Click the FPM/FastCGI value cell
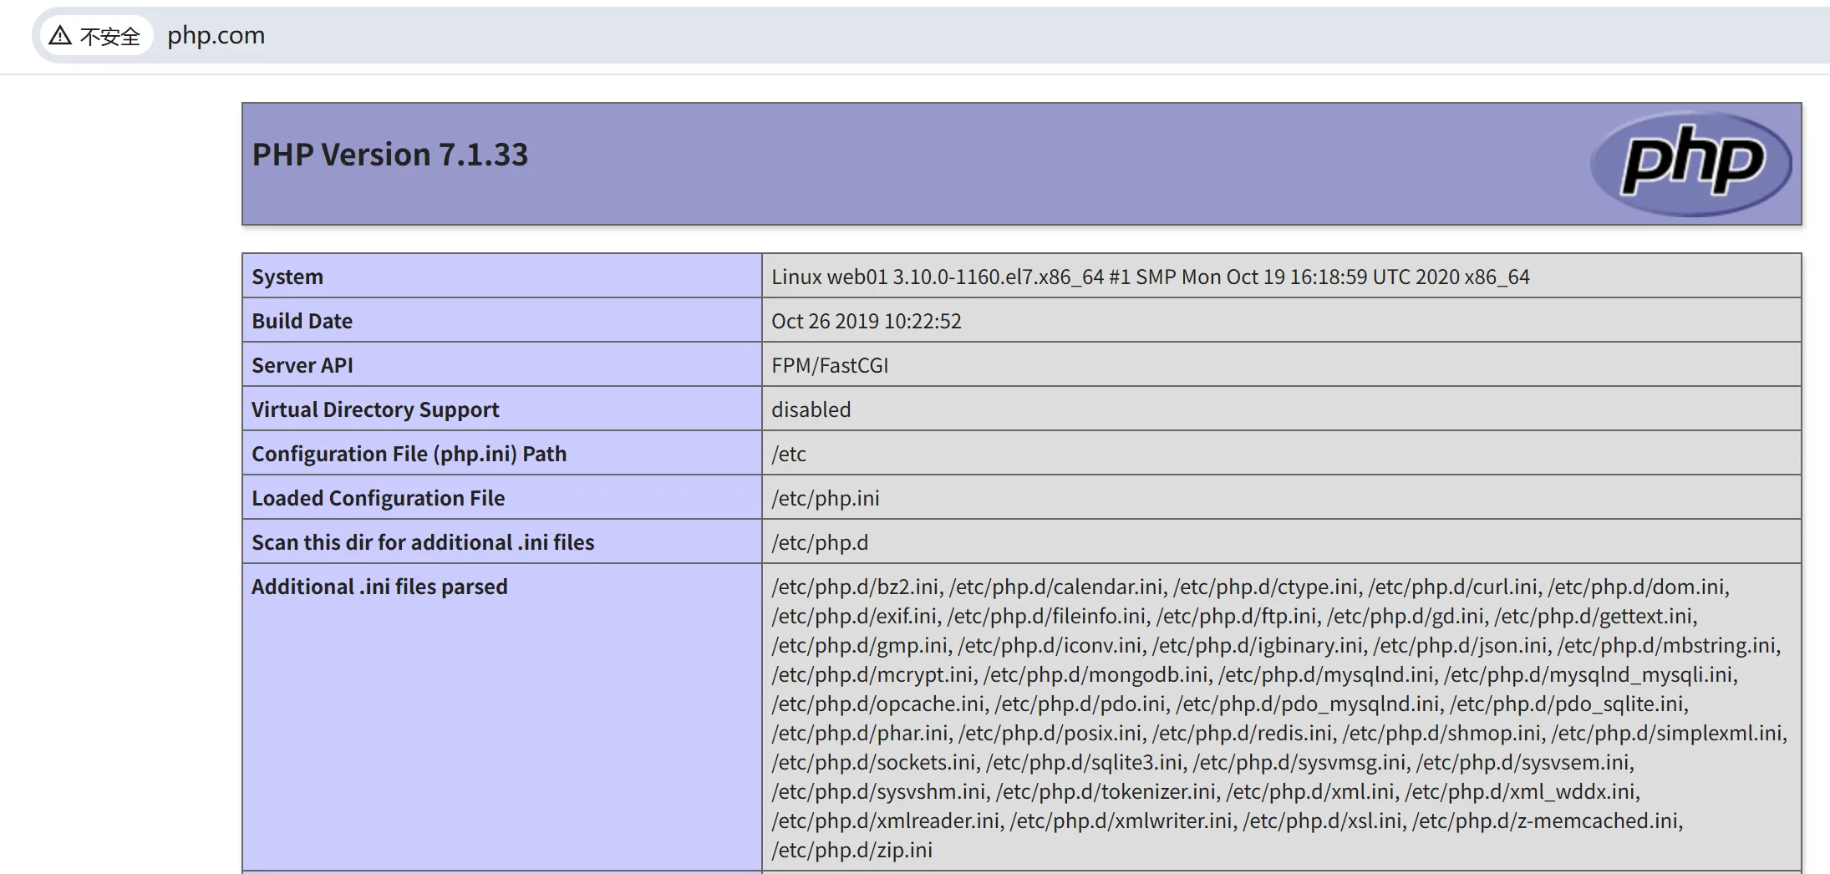Viewport: 1830px width, 874px height. click(829, 365)
